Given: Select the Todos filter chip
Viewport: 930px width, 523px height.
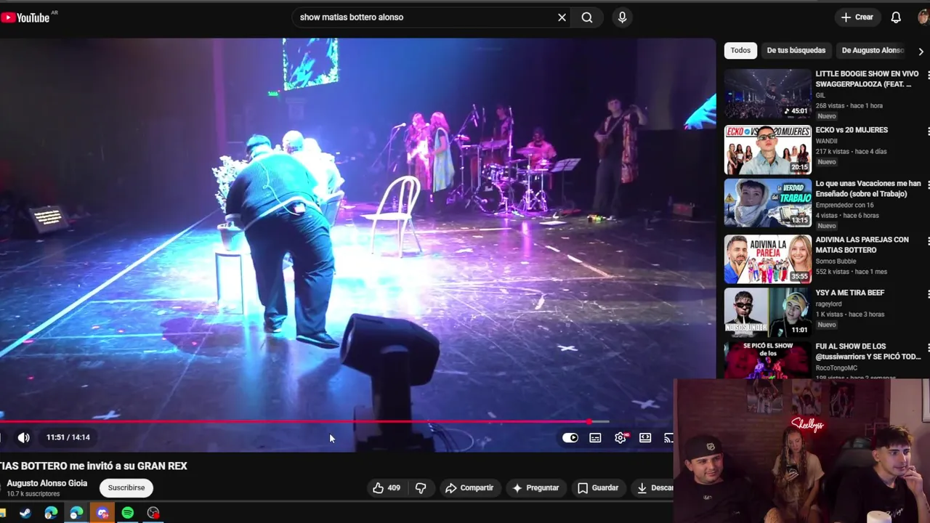Looking at the screenshot, I should pos(740,50).
